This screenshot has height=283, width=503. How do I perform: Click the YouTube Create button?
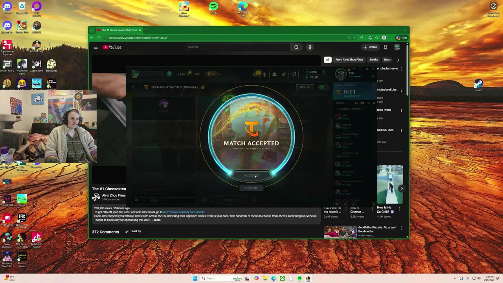tap(370, 47)
